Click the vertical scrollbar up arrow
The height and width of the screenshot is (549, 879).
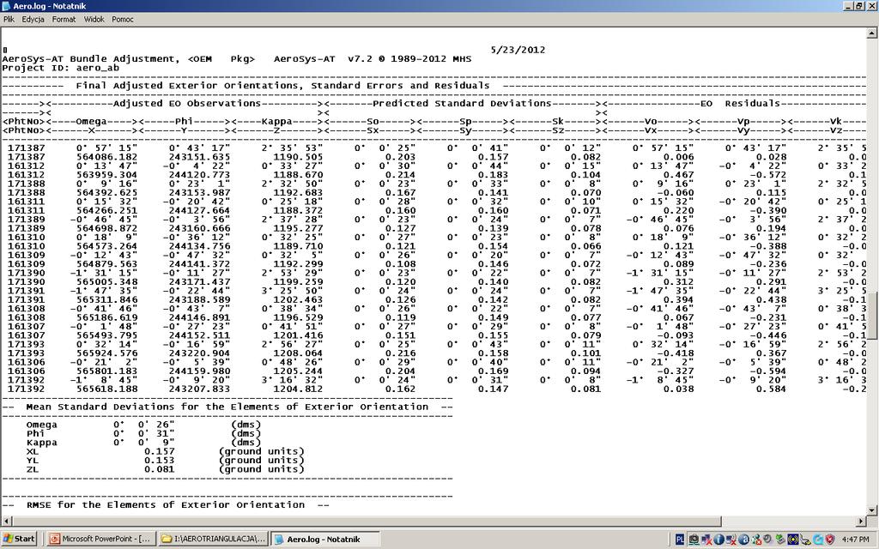[872, 33]
